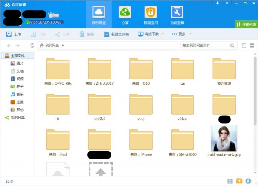Click the orange upload icon in status bar
Image resolution: width=258 pixels, height=186 pixels.
pyautogui.click(x=239, y=181)
